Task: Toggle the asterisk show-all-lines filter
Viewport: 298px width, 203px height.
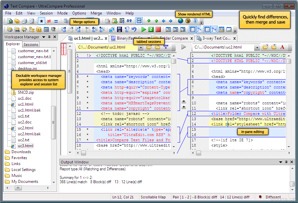Action: point(42,21)
